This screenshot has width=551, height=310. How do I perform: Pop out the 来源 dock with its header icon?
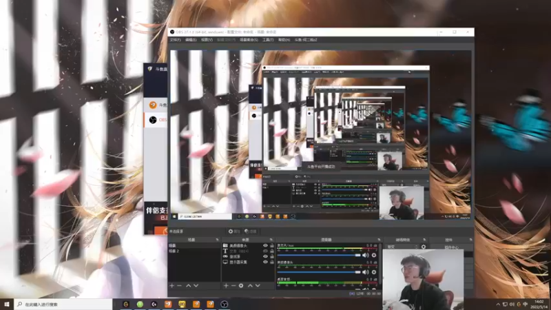(271, 240)
